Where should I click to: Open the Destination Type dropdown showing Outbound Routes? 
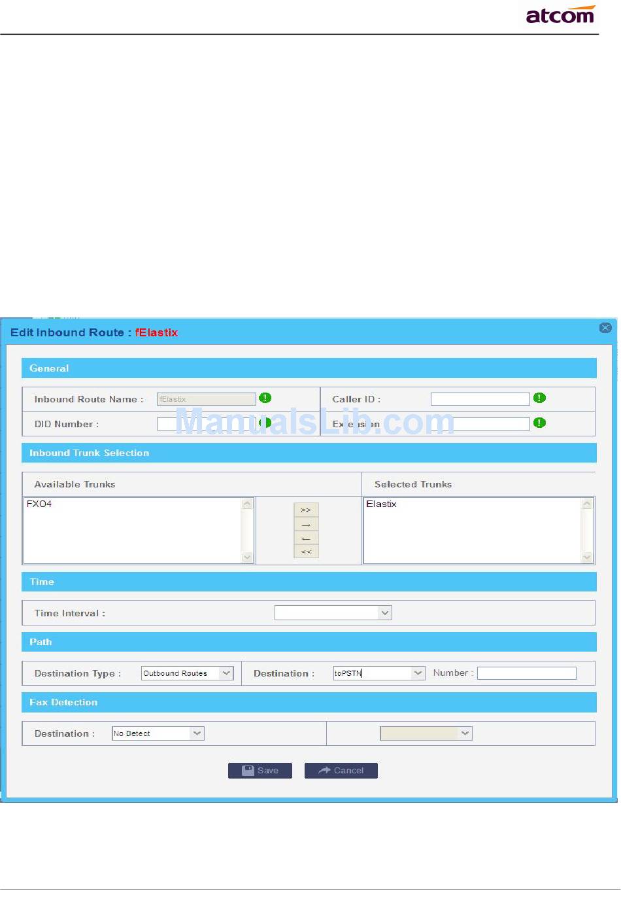point(188,673)
